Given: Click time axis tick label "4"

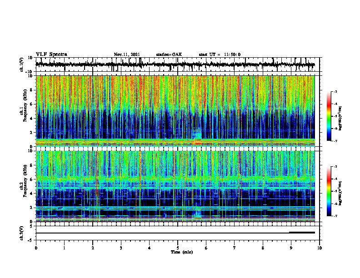Looking at the screenshot, I should pyautogui.click(x=150, y=248).
